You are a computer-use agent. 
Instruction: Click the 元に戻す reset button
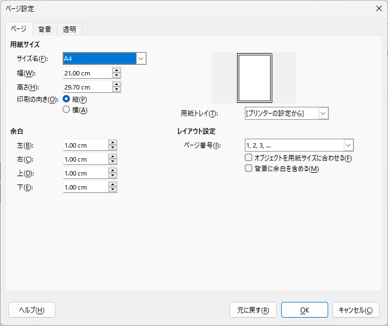pyautogui.click(x=253, y=310)
